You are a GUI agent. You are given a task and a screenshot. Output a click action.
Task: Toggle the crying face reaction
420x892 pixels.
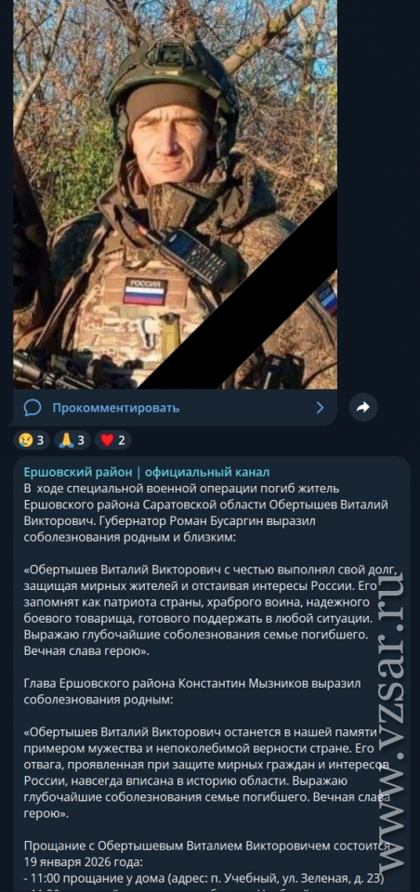pyautogui.click(x=32, y=439)
